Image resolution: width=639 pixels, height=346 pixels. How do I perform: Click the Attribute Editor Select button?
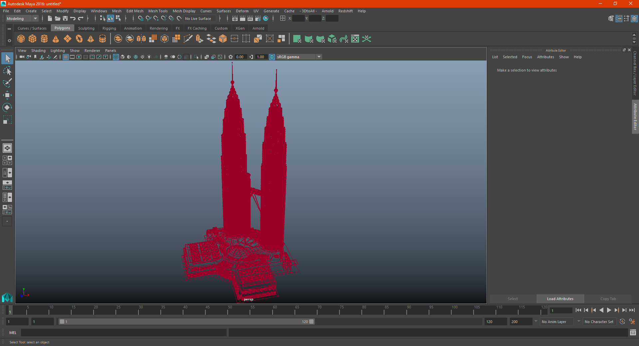(513, 299)
